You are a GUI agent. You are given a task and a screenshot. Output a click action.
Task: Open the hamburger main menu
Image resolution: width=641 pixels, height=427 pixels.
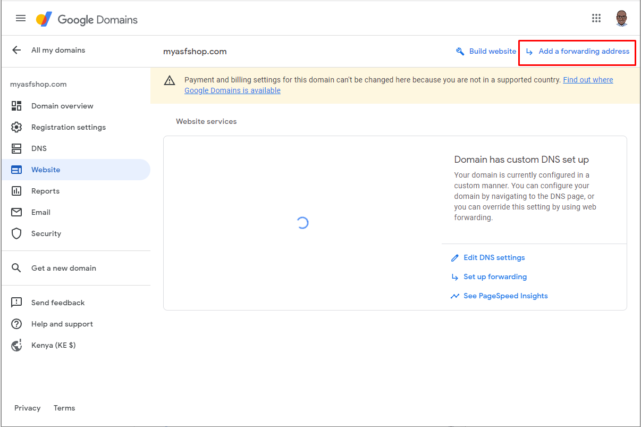coord(21,19)
